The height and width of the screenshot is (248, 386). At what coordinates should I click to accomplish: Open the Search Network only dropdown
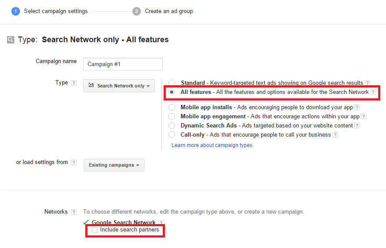click(119, 86)
